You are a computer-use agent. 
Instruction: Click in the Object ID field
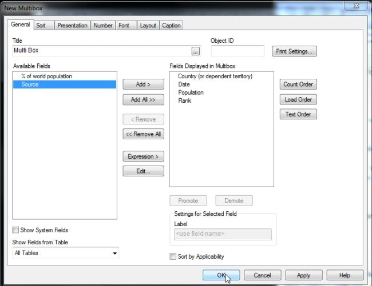coord(238,51)
